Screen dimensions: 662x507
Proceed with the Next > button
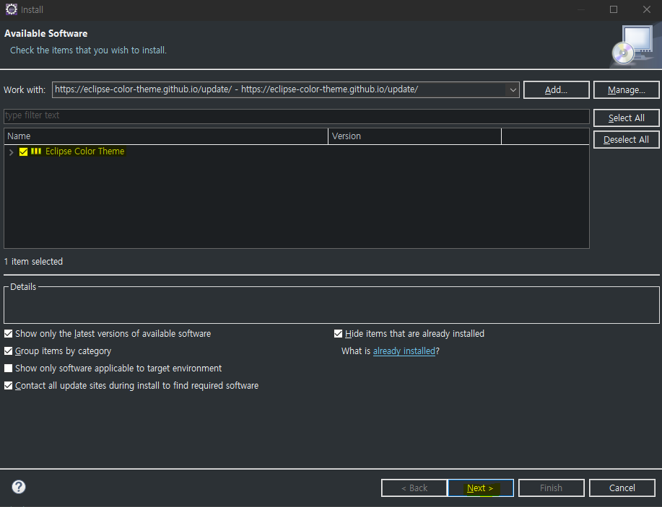pyautogui.click(x=481, y=488)
